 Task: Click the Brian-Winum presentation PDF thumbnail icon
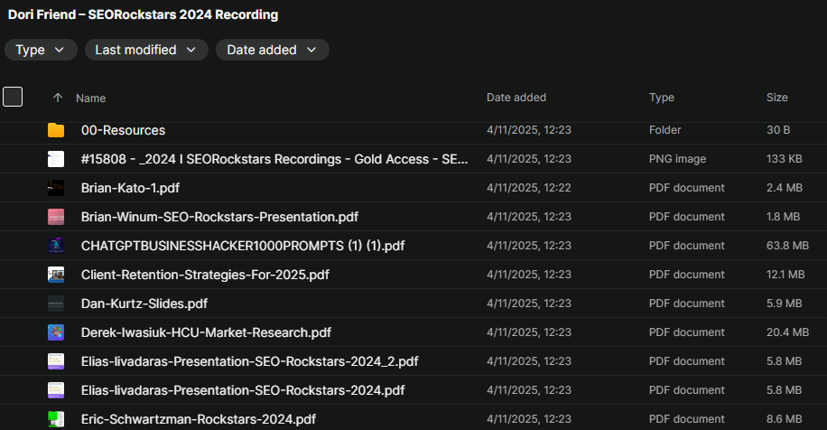[x=56, y=217]
